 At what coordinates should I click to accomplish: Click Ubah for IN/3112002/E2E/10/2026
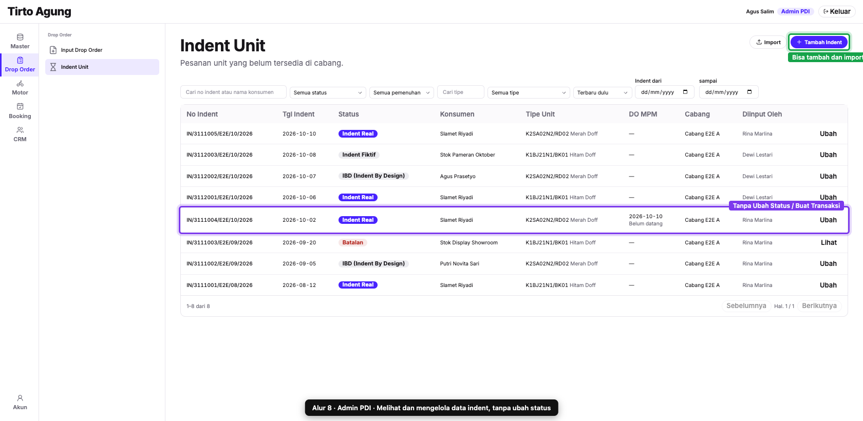[828, 176]
